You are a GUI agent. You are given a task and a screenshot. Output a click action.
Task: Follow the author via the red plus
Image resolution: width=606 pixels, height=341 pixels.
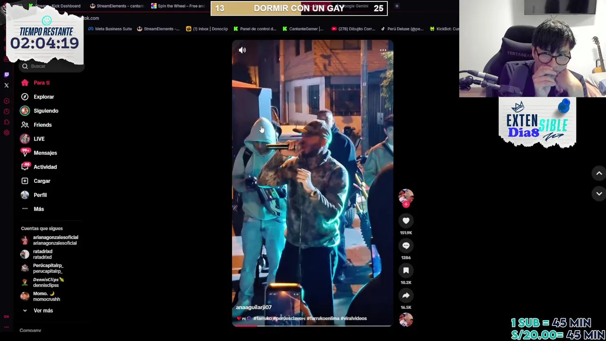[406, 204]
